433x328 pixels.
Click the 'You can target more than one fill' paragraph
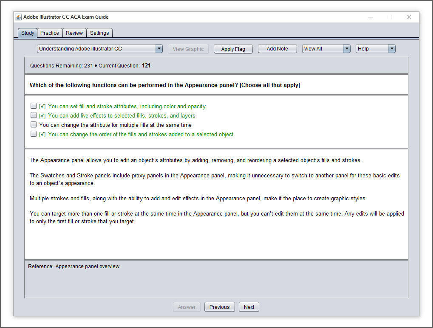tap(217, 217)
